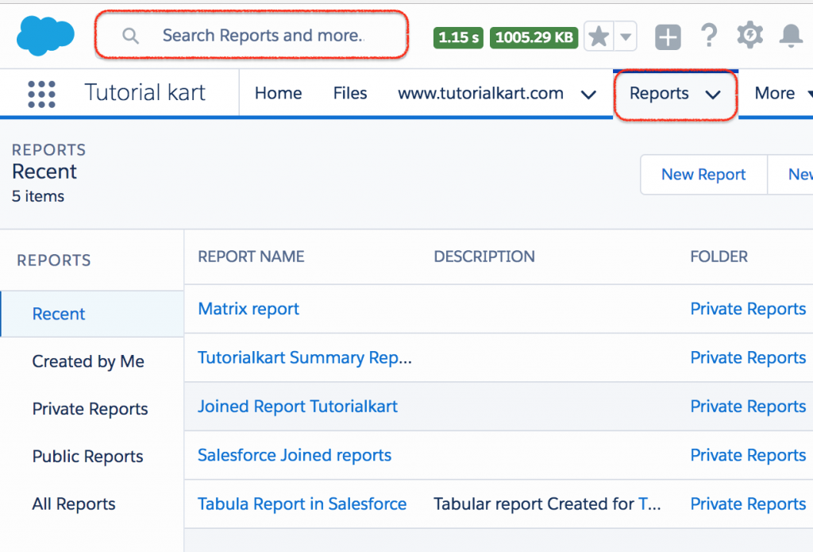Expand the Reports tab chevron

tap(713, 95)
